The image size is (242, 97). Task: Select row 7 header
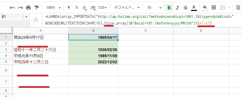(6, 82)
